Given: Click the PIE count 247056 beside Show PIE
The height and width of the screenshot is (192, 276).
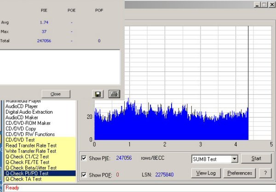Looking at the screenshot, I should [x=124, y=158].
